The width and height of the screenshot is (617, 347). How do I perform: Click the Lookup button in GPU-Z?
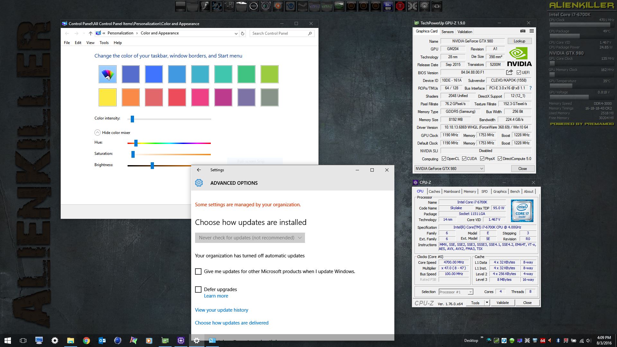[519, 41]
